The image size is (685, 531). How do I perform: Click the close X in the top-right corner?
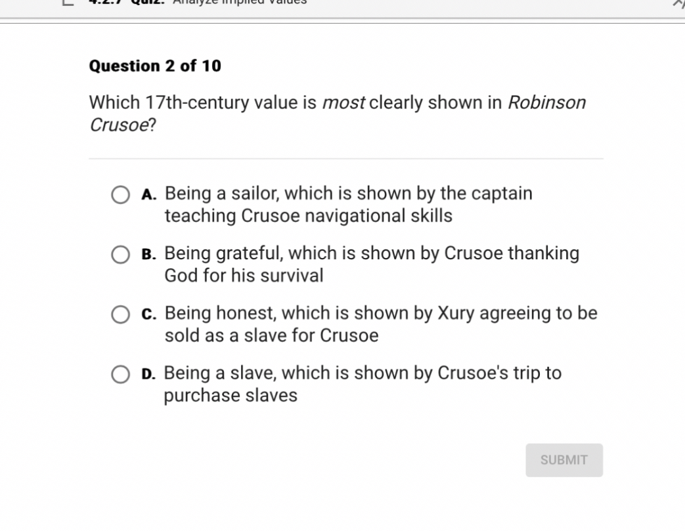tap(679, 4)
